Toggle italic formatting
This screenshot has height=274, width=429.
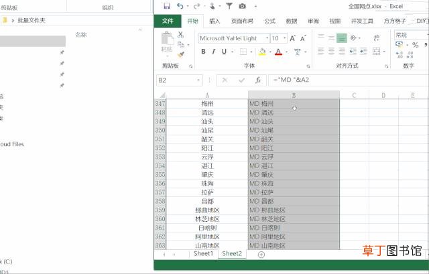point(214,52)
